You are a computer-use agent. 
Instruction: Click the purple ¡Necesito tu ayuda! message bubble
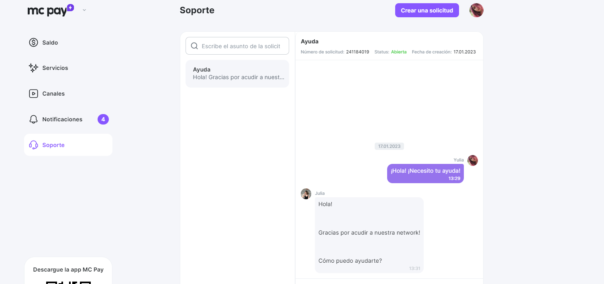pos(425,174)
